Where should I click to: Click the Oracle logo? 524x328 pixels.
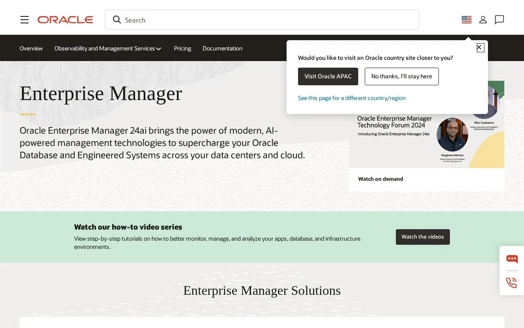(65, 20)
